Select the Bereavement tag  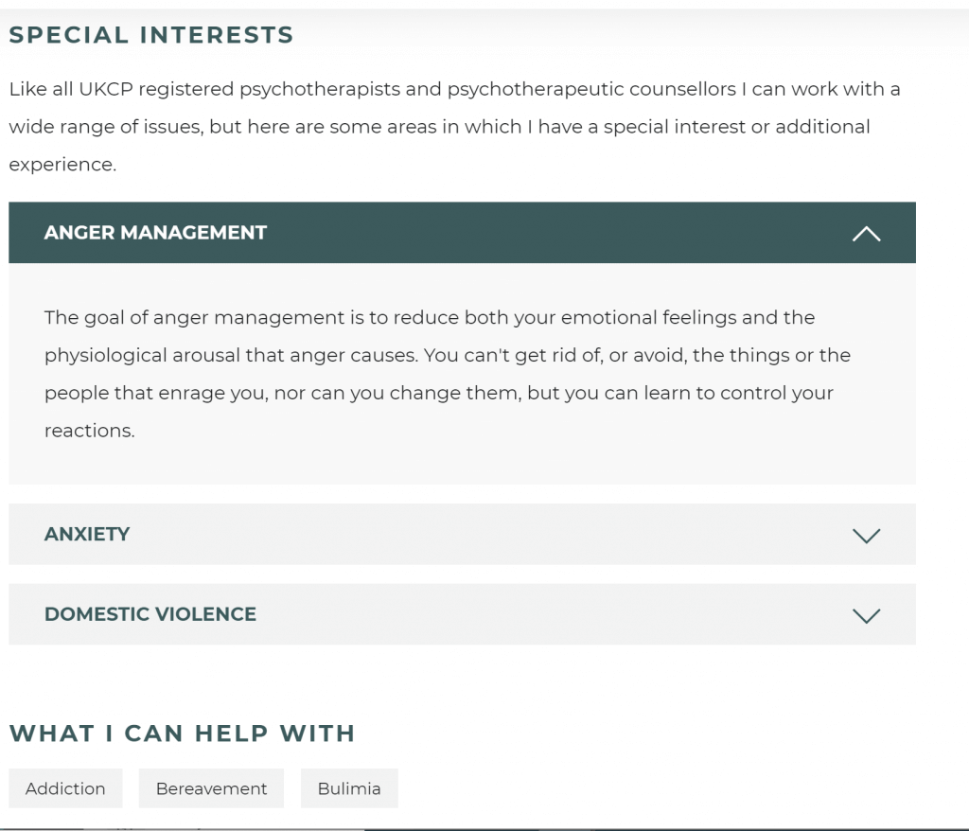tap(211, 788)
